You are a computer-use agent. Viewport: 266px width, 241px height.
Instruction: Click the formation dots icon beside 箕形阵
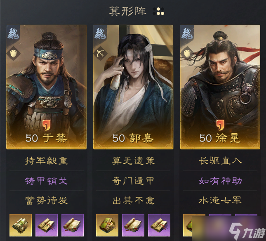click(x=158, y=11)
